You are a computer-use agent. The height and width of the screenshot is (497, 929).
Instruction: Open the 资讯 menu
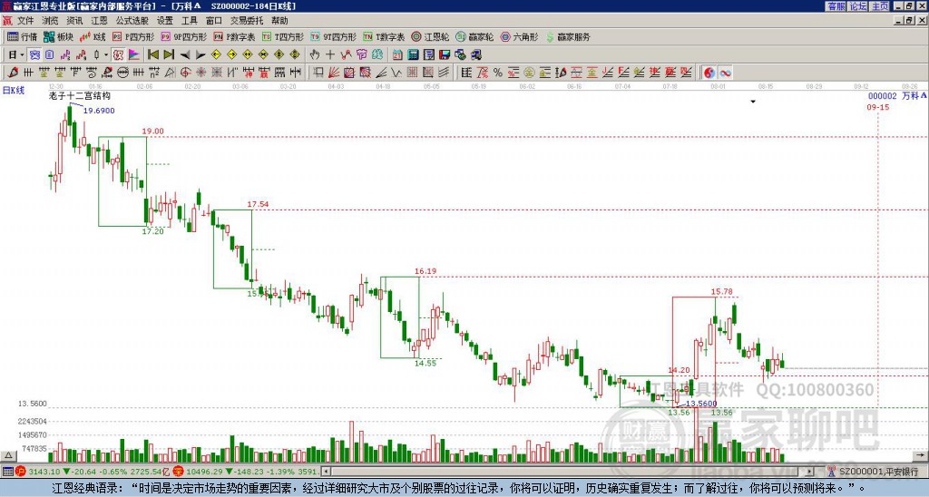click(x=74, y=21)
